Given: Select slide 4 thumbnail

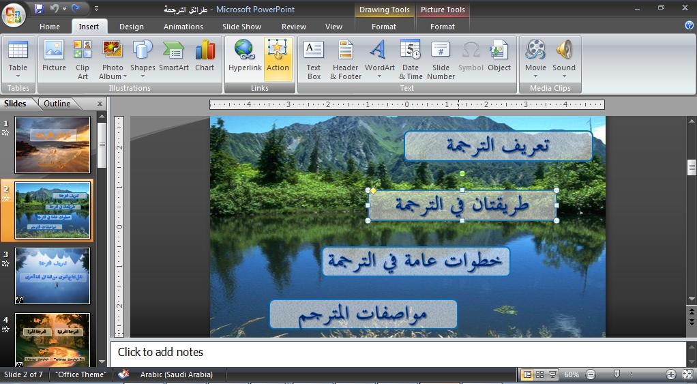Looking at the screenshot, I should (x=53, y=340).
